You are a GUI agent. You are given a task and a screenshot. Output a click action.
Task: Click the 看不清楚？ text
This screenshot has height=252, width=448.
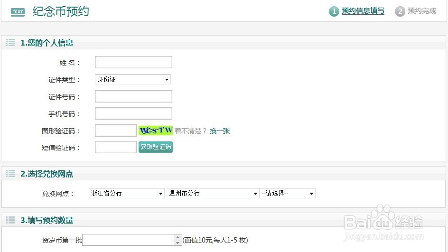191,131
